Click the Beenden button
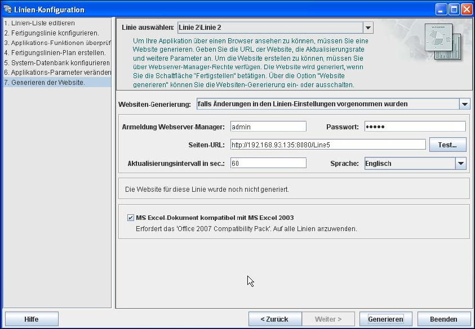 [443, 319]
